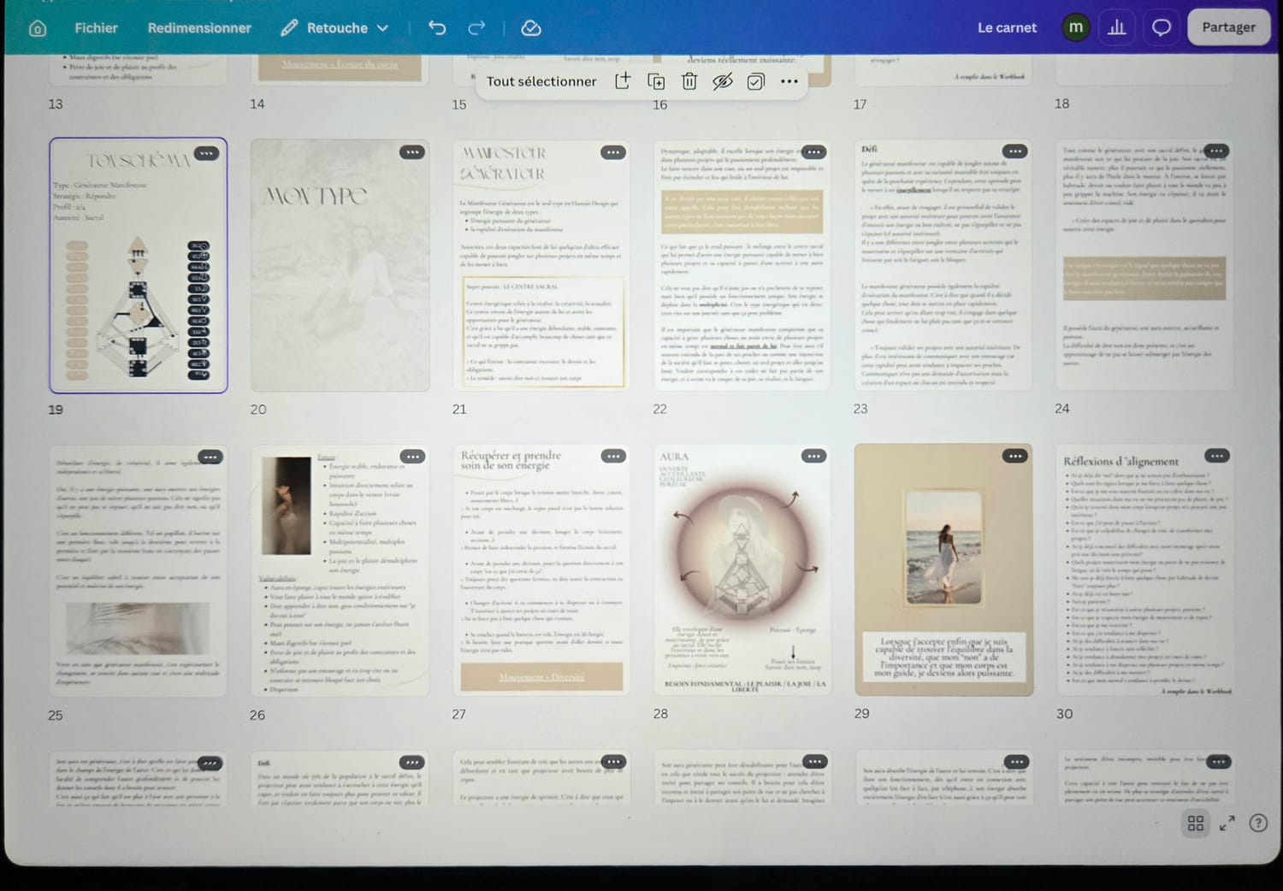
Task: Open the toolbar's three-dot more options
Action: point(789,81)
